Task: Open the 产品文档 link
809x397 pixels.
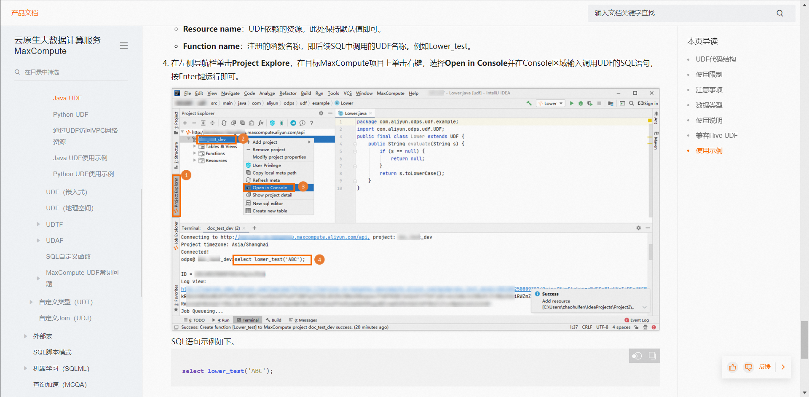Action: pyautogui.click(x=24, y=13)
